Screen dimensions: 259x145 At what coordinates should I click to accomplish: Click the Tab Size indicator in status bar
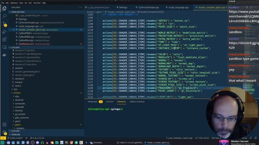click(x=216, y=138)
